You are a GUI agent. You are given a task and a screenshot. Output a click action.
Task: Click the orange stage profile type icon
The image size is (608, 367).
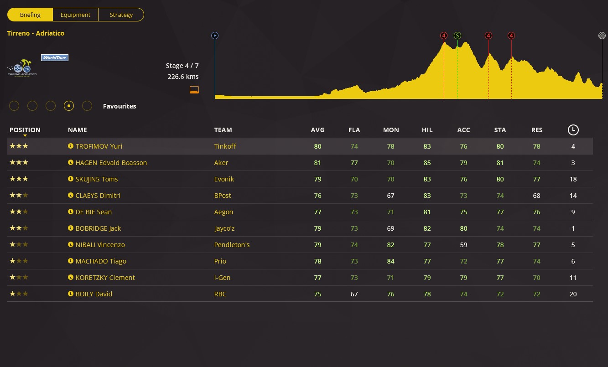pos(194,90)
